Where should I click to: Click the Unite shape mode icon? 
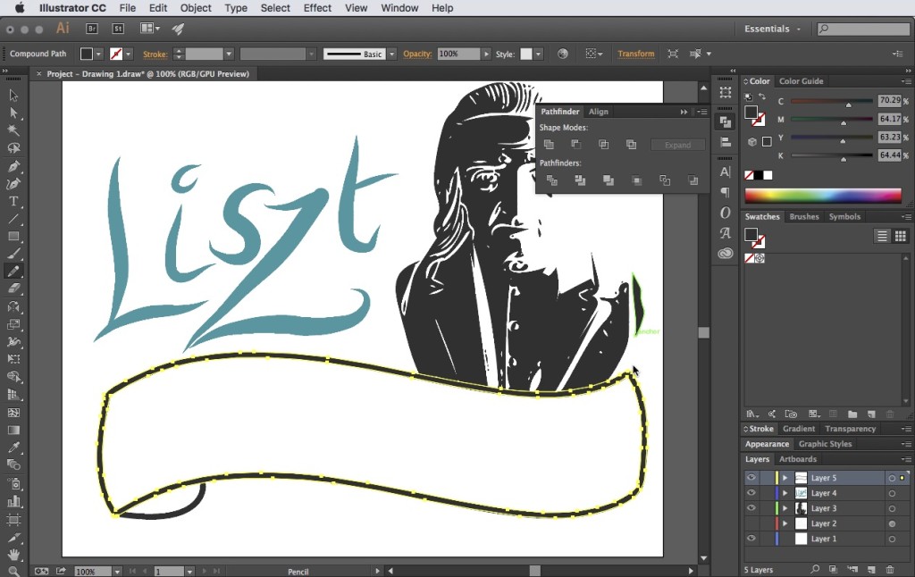[x=549, y=144]
